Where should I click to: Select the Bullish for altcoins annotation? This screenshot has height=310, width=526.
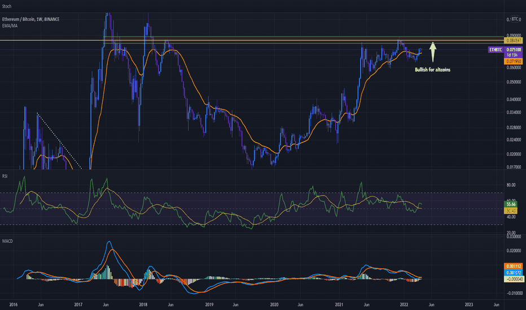432,70
